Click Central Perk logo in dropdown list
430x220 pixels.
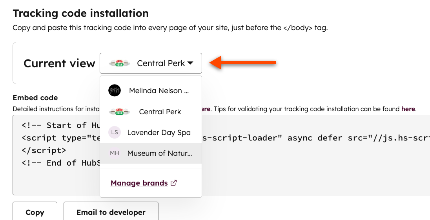click(119, 112)
